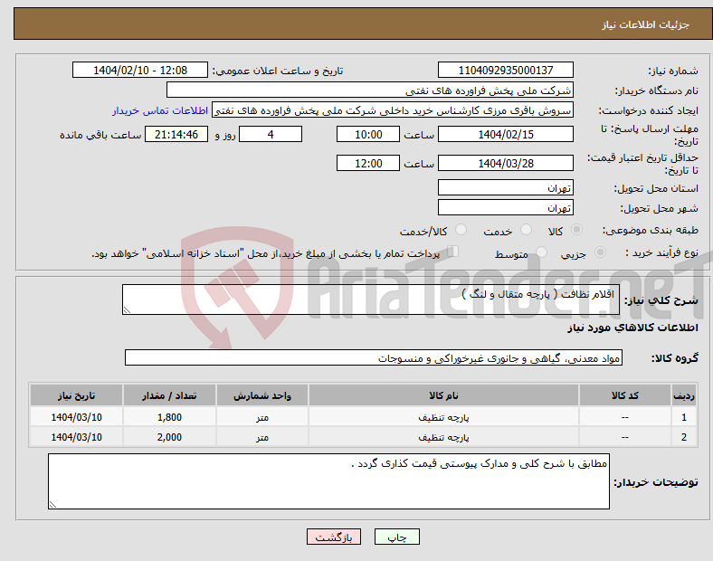This screenshot has width=713, height=561.
Task: Click the delivery city field تهران
Action: click(x=505, y=207)
